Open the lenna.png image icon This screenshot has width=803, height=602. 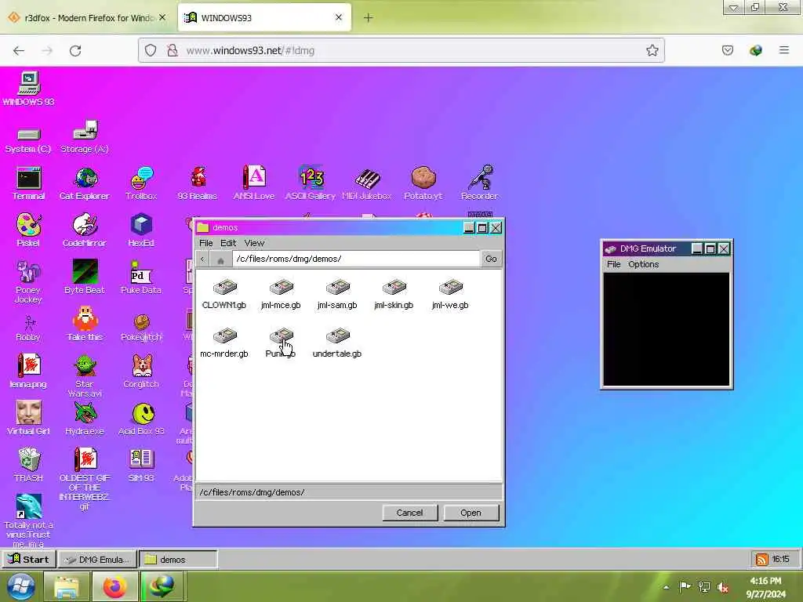[29, 372]
